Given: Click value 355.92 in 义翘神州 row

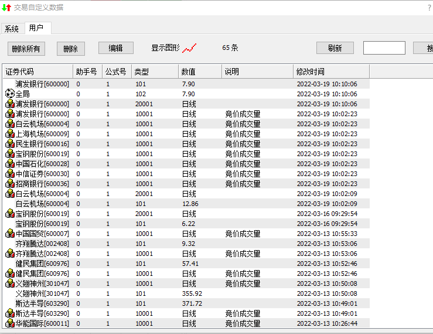Looking at the screenshot, I should click(192, 293).
